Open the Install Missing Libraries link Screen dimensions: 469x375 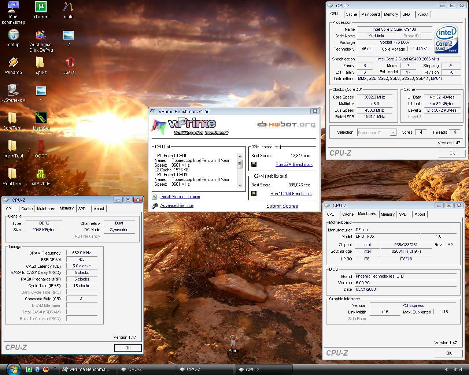coord(180,197)
